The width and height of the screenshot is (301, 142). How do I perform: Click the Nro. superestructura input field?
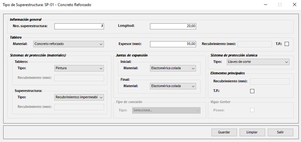pos(79,26)
